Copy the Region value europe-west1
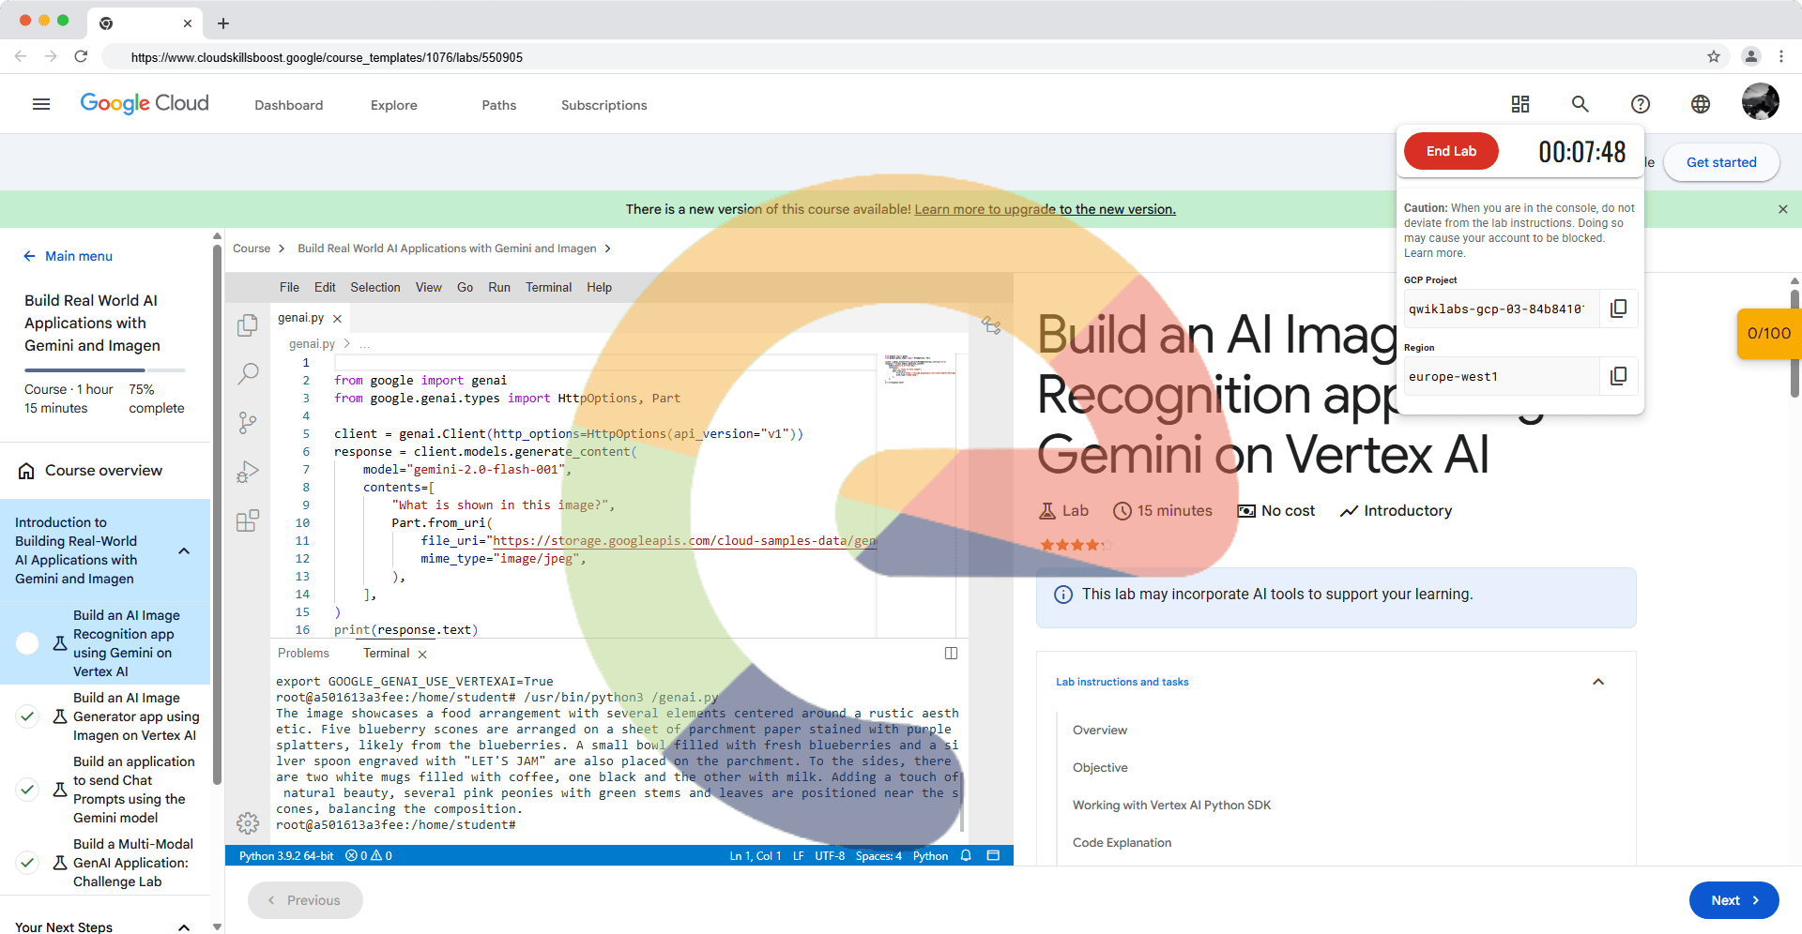This screenshot has height=934, width=1802. pyautogui.click(x=1618, y=376)
